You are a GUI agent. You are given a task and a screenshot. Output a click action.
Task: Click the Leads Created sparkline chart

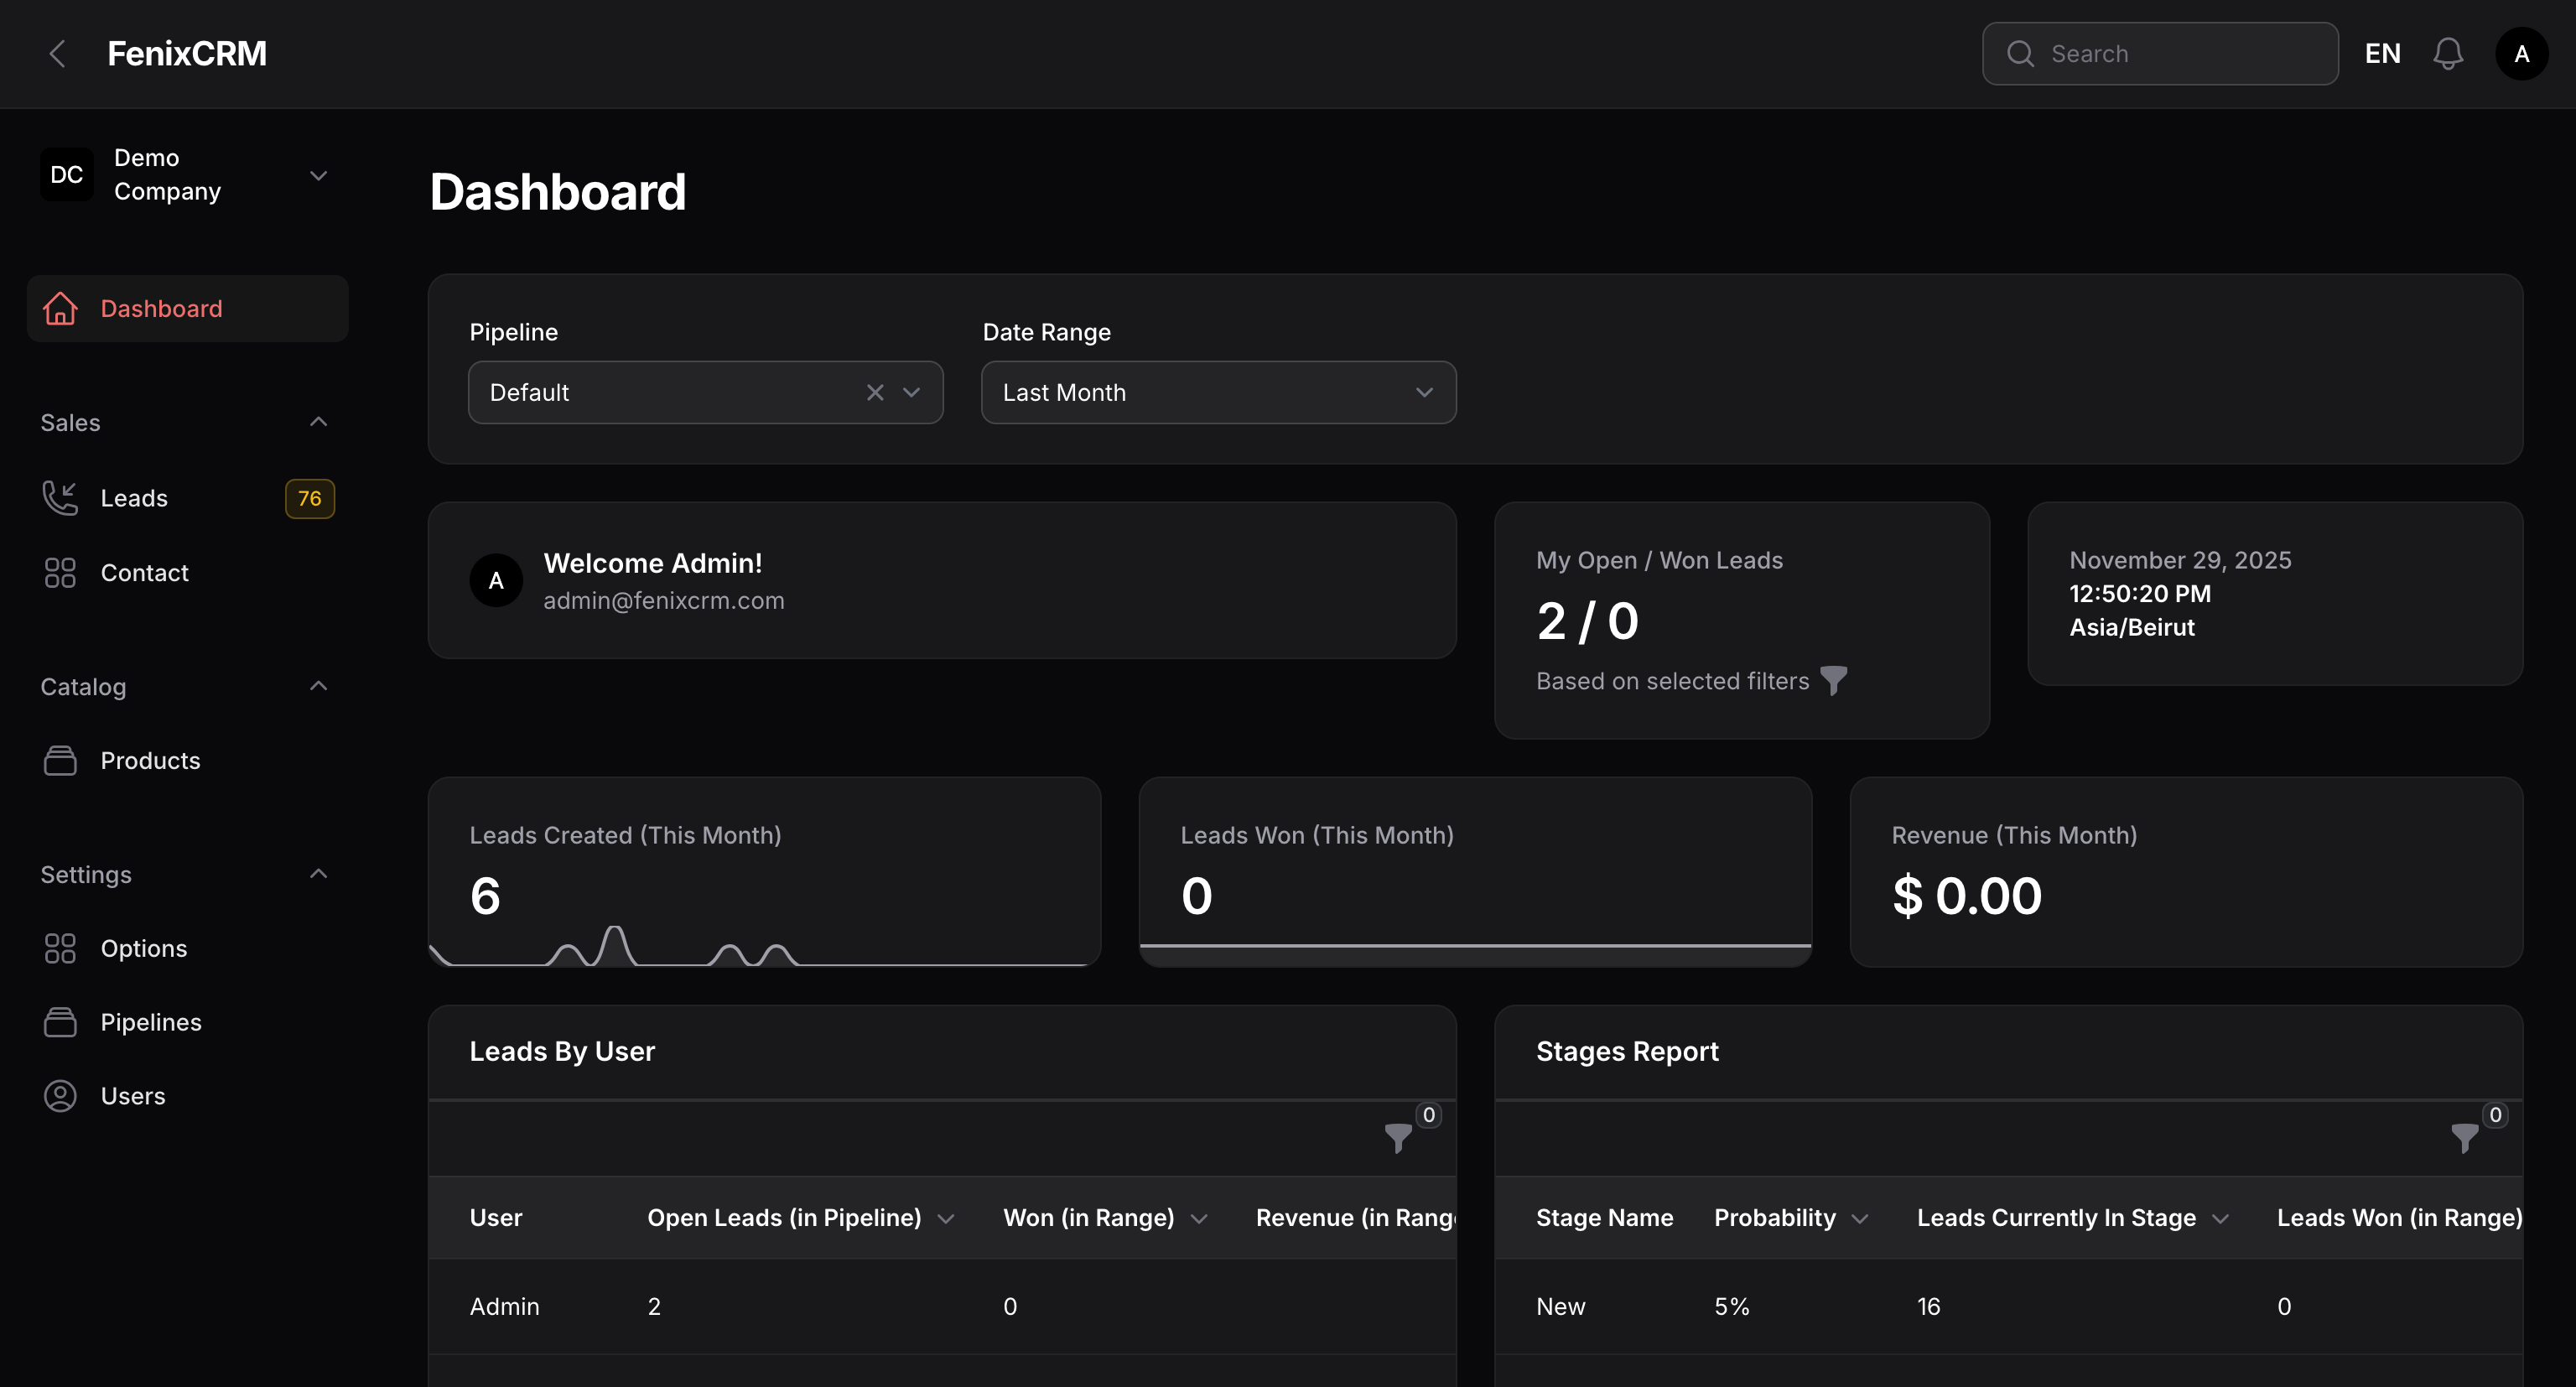pyautogui.click(x=764, y=945)
